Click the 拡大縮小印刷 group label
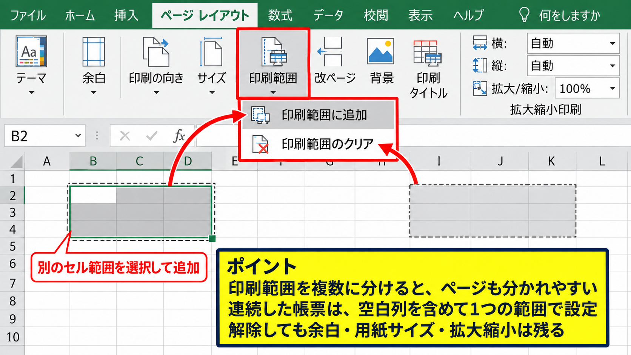Image resolution: width=631 pixels, height=355 pixels. point(545,109)
